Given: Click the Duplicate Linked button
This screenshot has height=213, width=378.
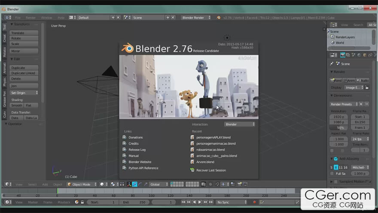Looking at the screenshot, I should pyautogui.click(x=24, y=73).
